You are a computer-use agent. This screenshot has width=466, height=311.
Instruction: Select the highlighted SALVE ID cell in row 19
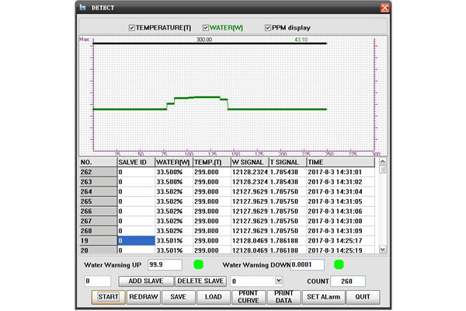click(x=136, y=241)
